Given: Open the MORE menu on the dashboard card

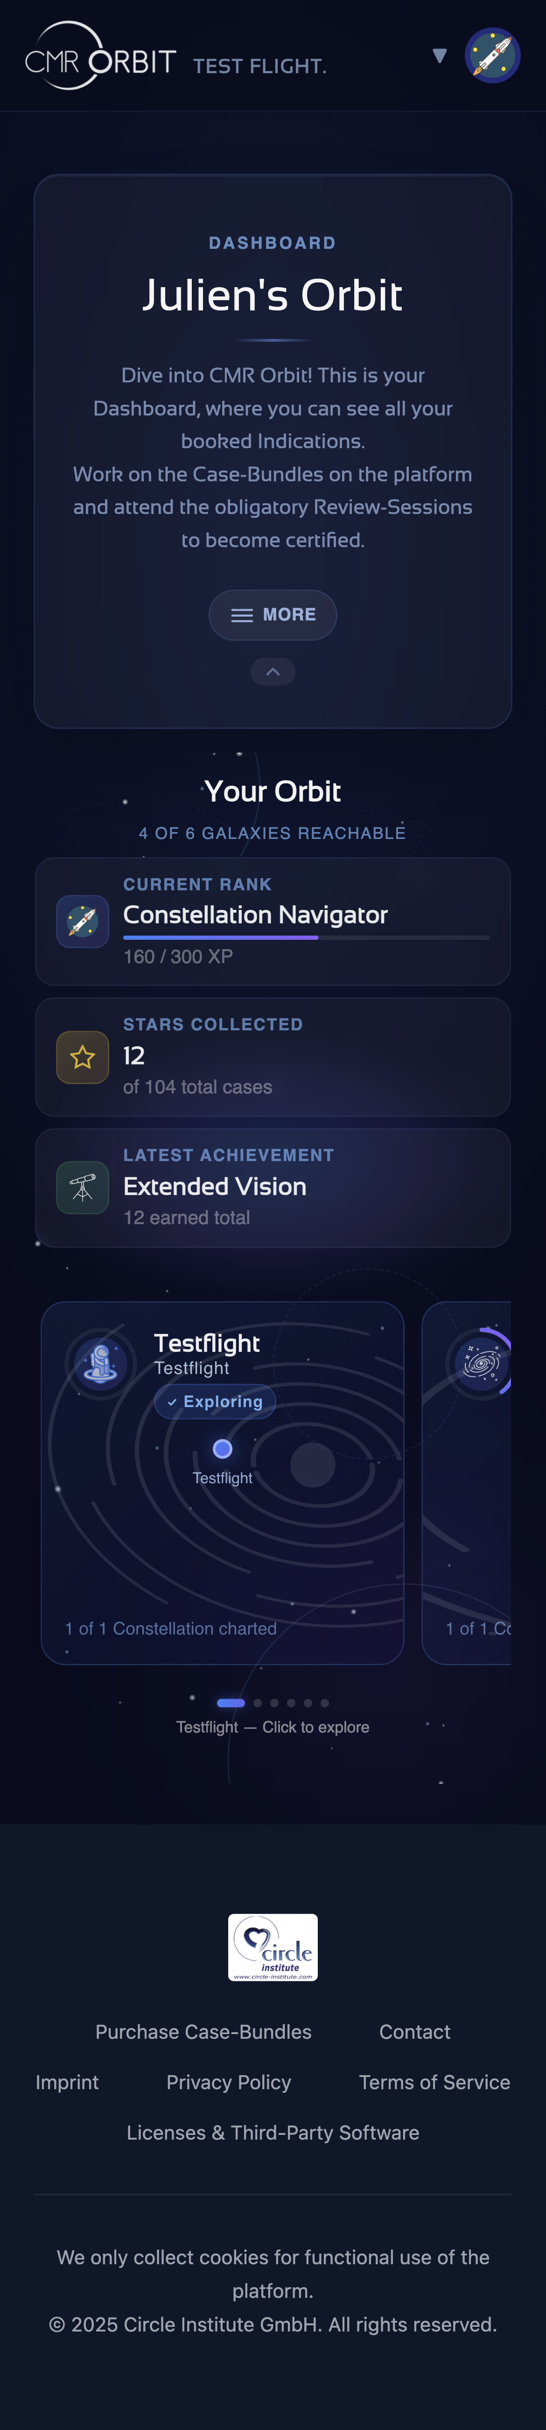Looking at the screenshot, I should 273,615.
